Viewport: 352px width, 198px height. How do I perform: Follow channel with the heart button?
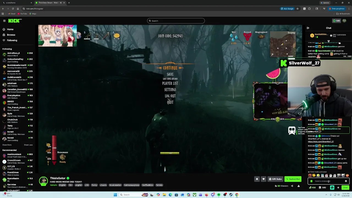[263, 179]
